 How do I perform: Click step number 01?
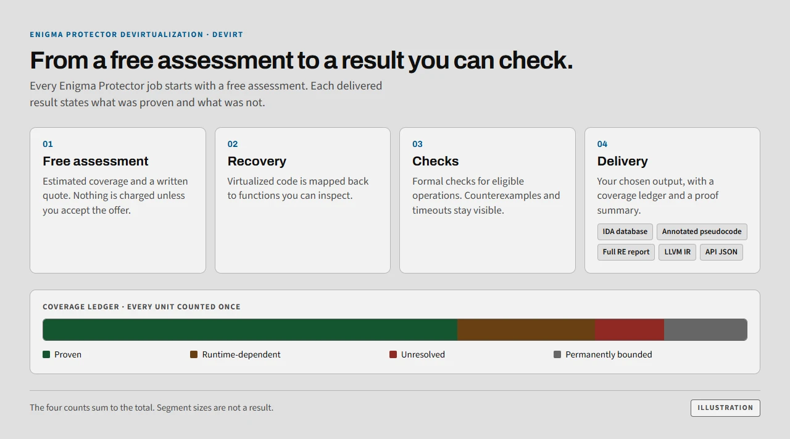tap(48, 144)
